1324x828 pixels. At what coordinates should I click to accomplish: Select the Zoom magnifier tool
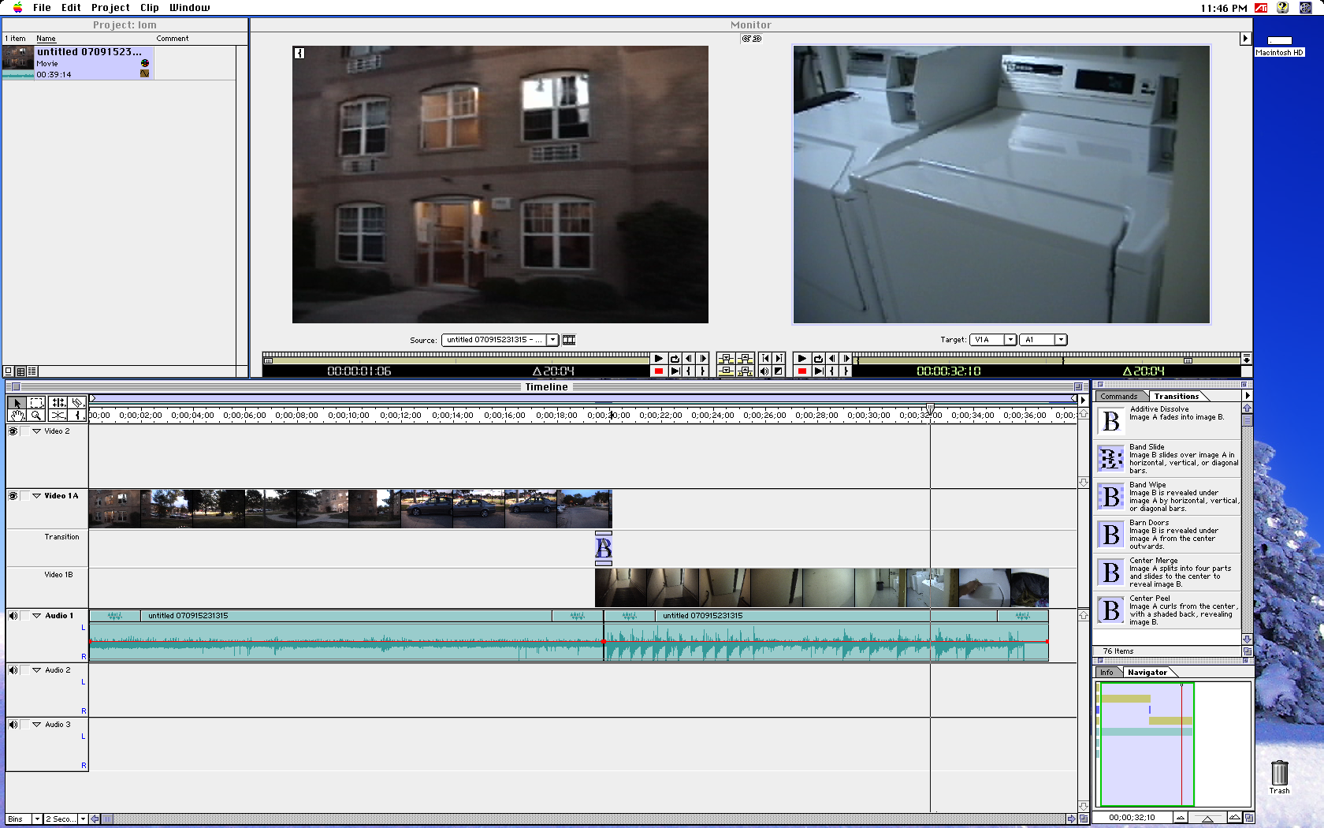tap(36, 416)
